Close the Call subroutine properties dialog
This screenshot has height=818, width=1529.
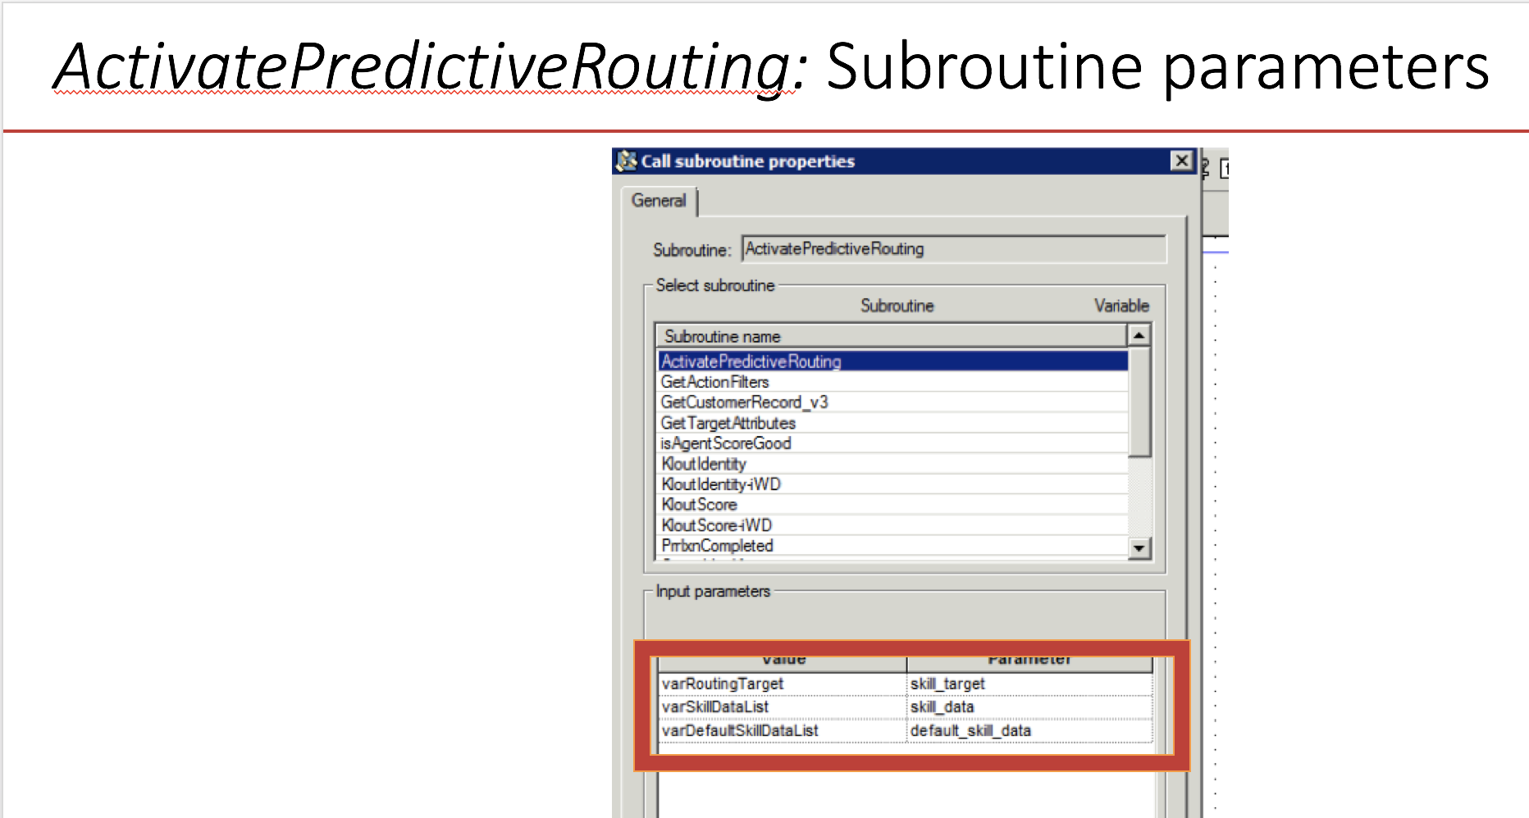pos(1181,161)
